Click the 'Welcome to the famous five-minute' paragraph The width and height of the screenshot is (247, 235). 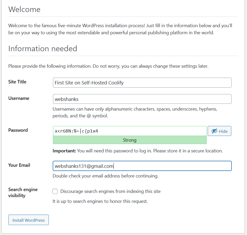point(120,29)
